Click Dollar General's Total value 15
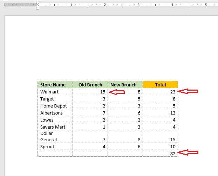Screen dimensions: 218x176 (173, 139)
